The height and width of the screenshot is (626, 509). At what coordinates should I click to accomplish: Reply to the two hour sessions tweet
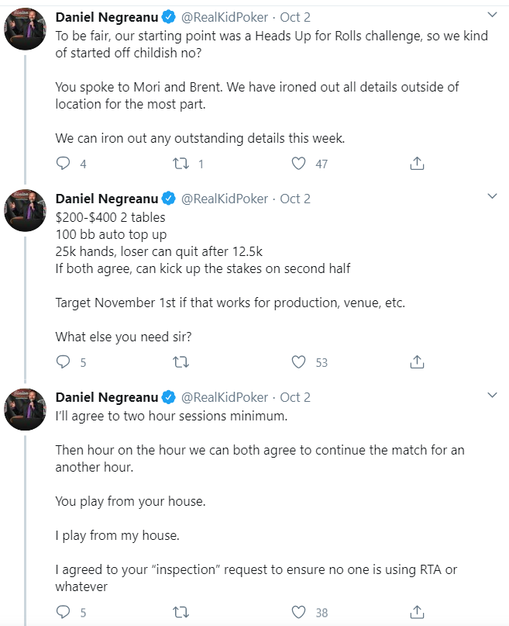tap(64, 613)
